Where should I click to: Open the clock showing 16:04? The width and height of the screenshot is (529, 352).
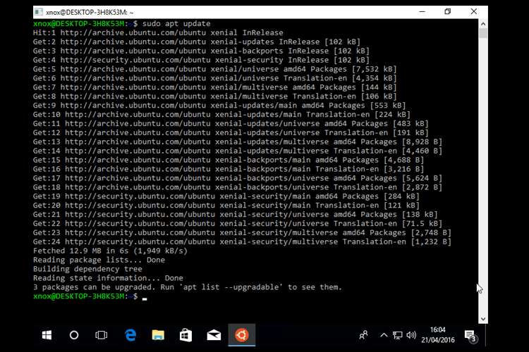438,335
